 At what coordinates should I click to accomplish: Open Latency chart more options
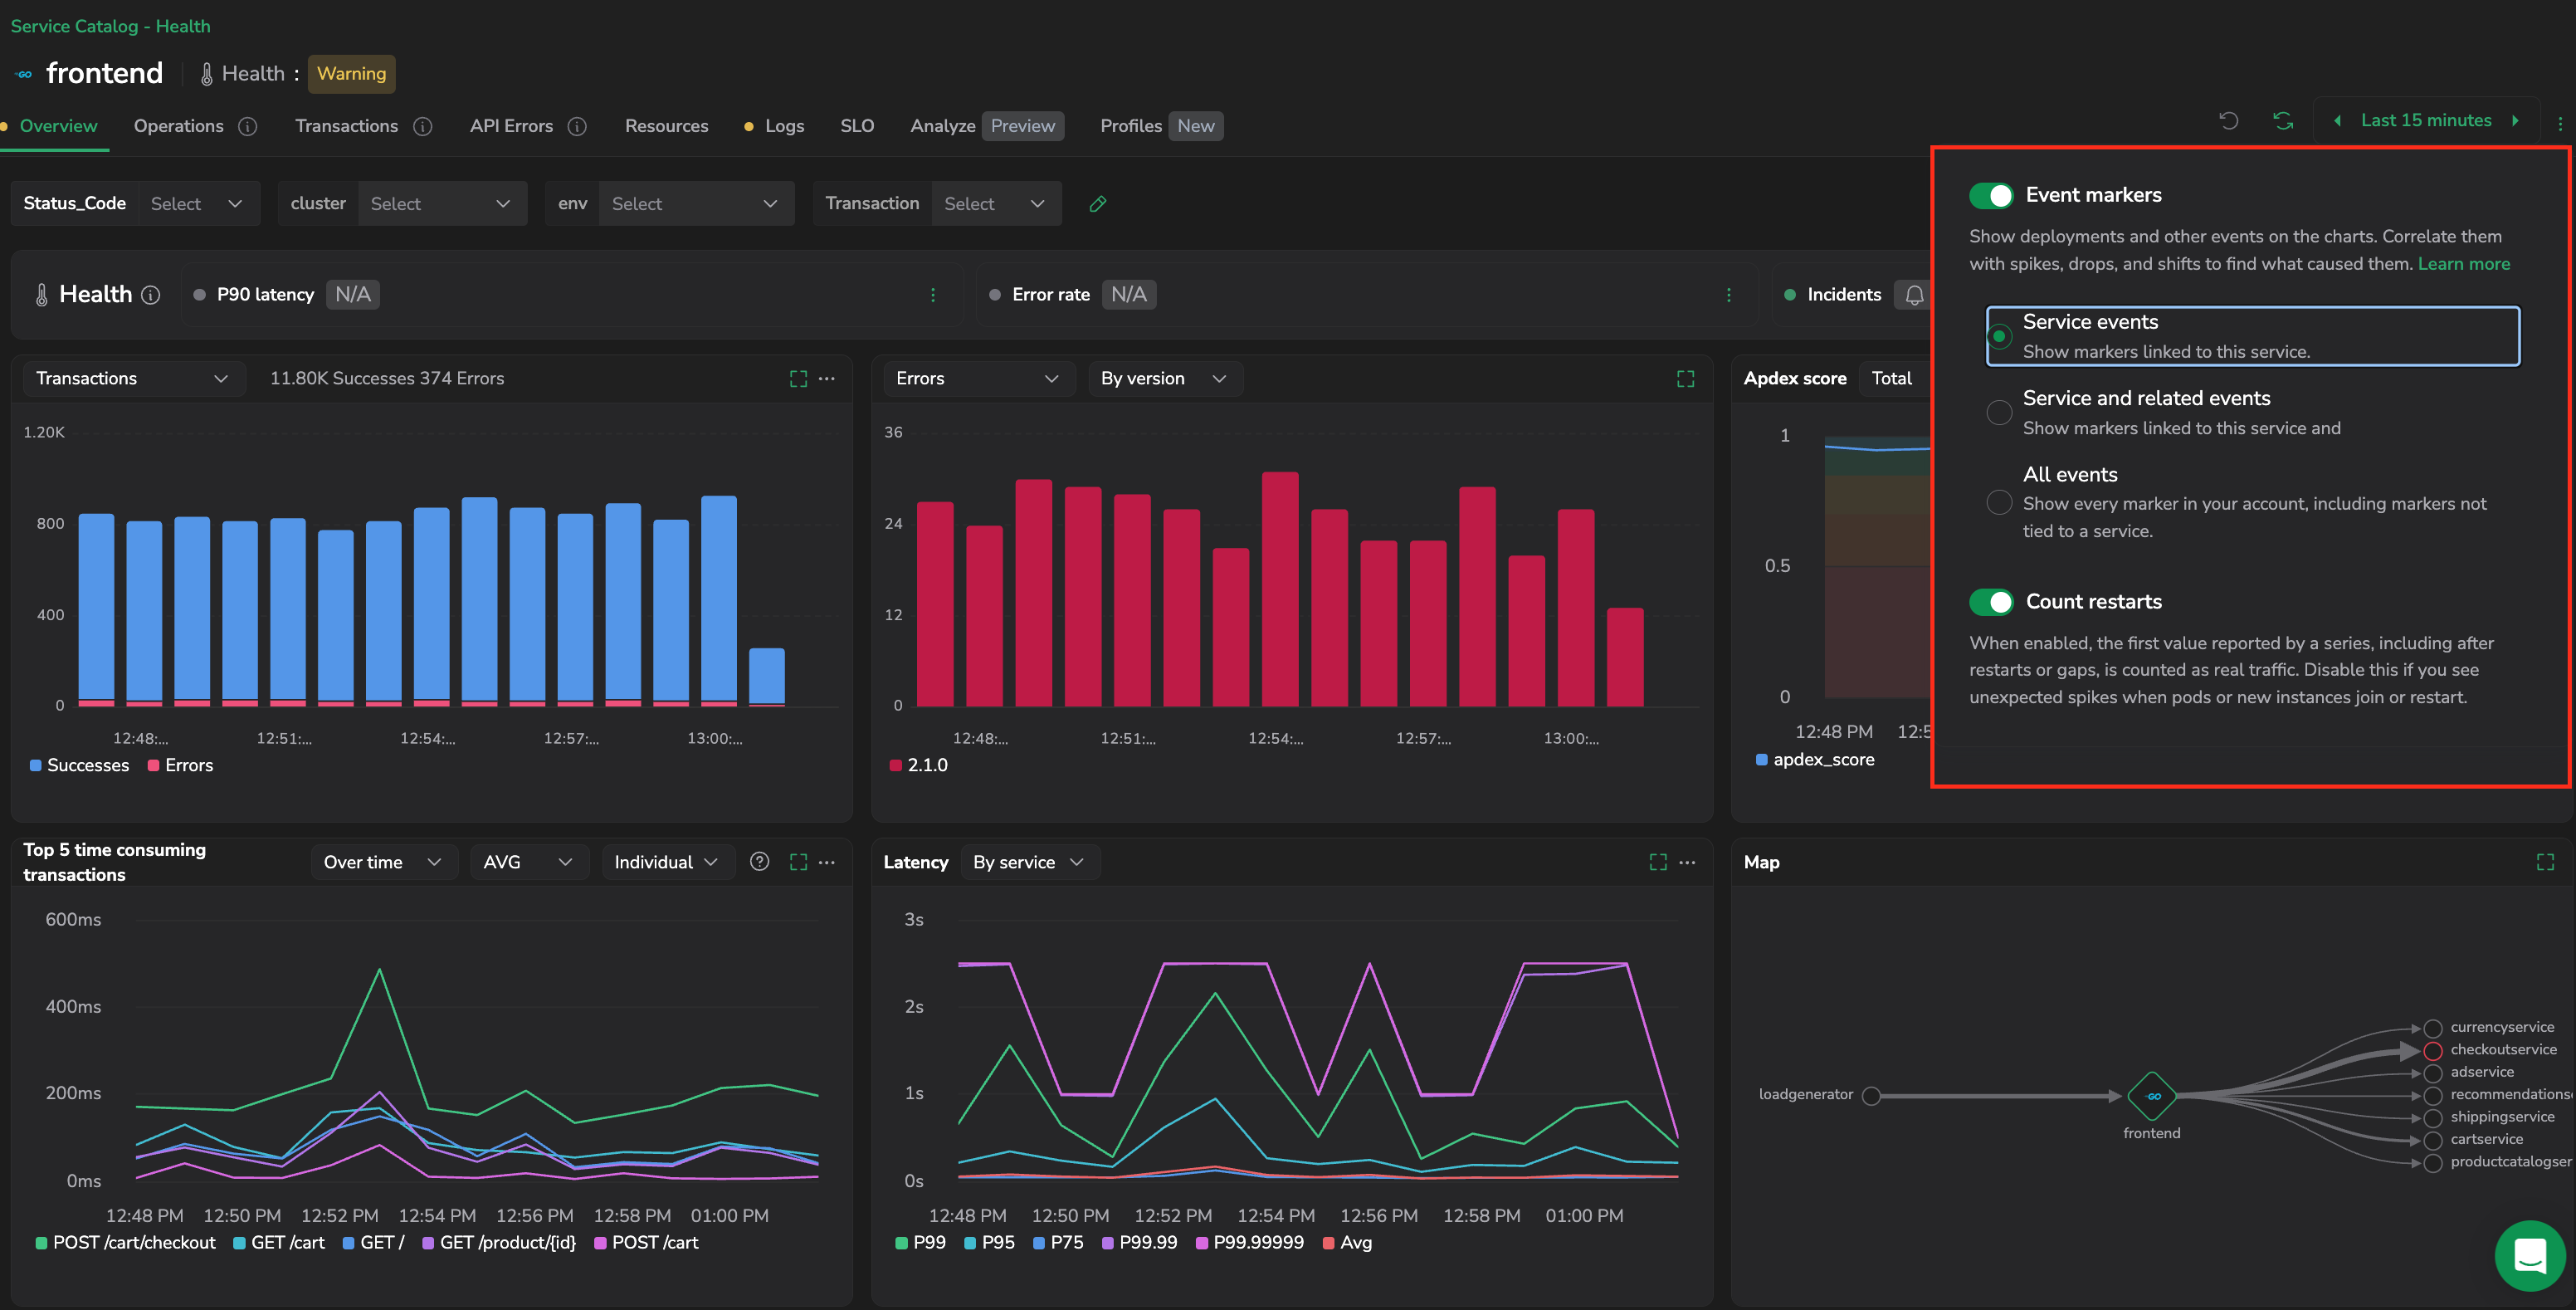coord(1687,862)
